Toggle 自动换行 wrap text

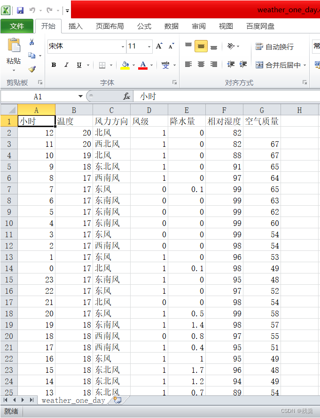point(274,47)
